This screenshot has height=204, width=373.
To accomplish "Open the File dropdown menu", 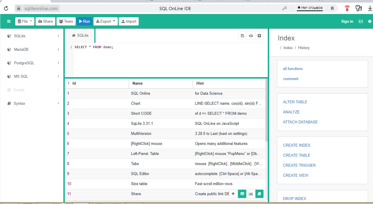I will tap(25, 21).
